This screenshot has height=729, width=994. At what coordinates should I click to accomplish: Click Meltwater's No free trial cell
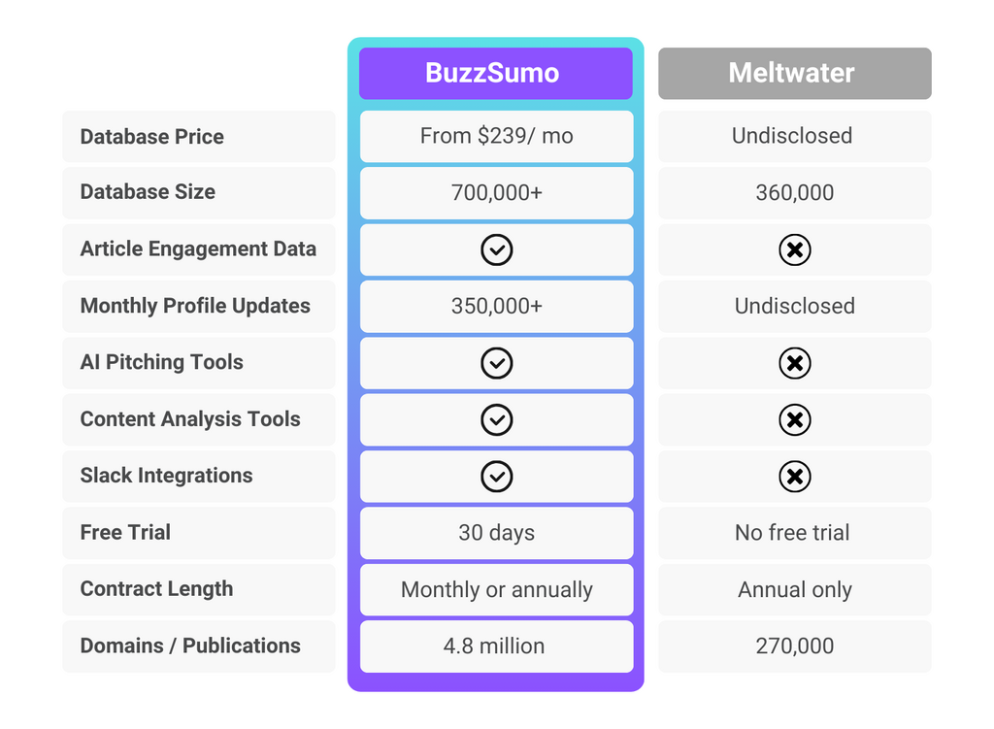[x=792, y=533]
